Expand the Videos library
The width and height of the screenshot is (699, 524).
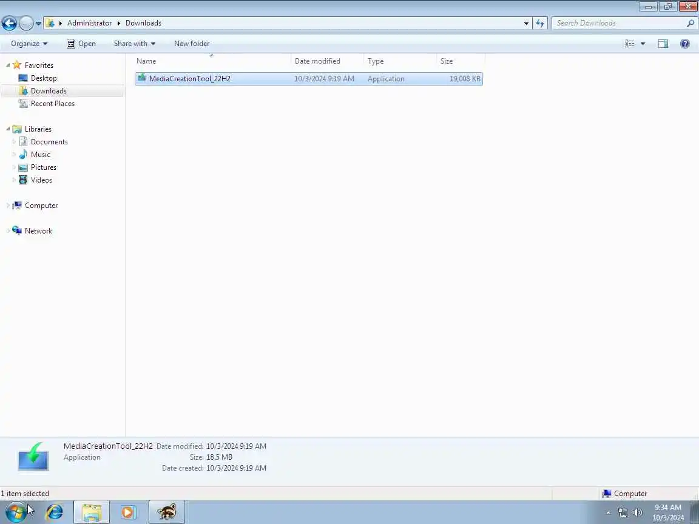pyautogui.click(x=14, y=180)
